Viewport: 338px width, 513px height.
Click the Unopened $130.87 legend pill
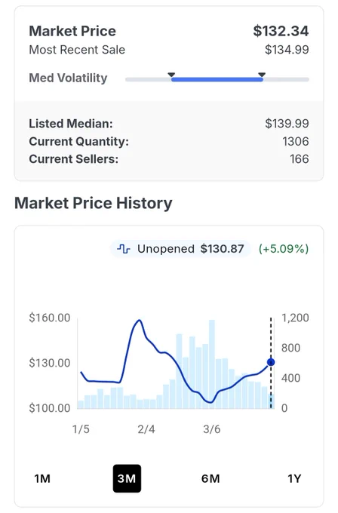pos(180,249)
